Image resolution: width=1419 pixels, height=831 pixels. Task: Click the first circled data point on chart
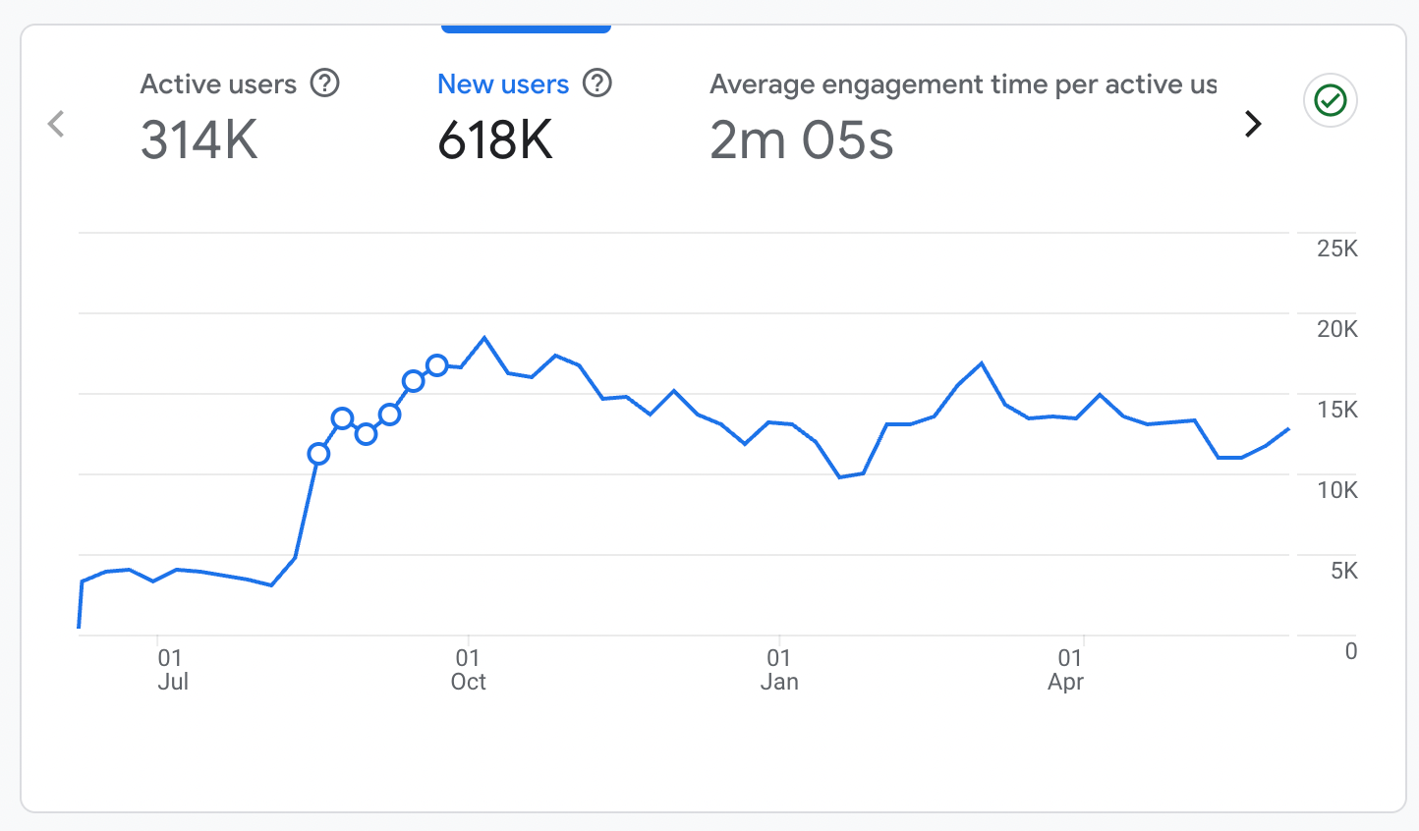click(318, 453)
